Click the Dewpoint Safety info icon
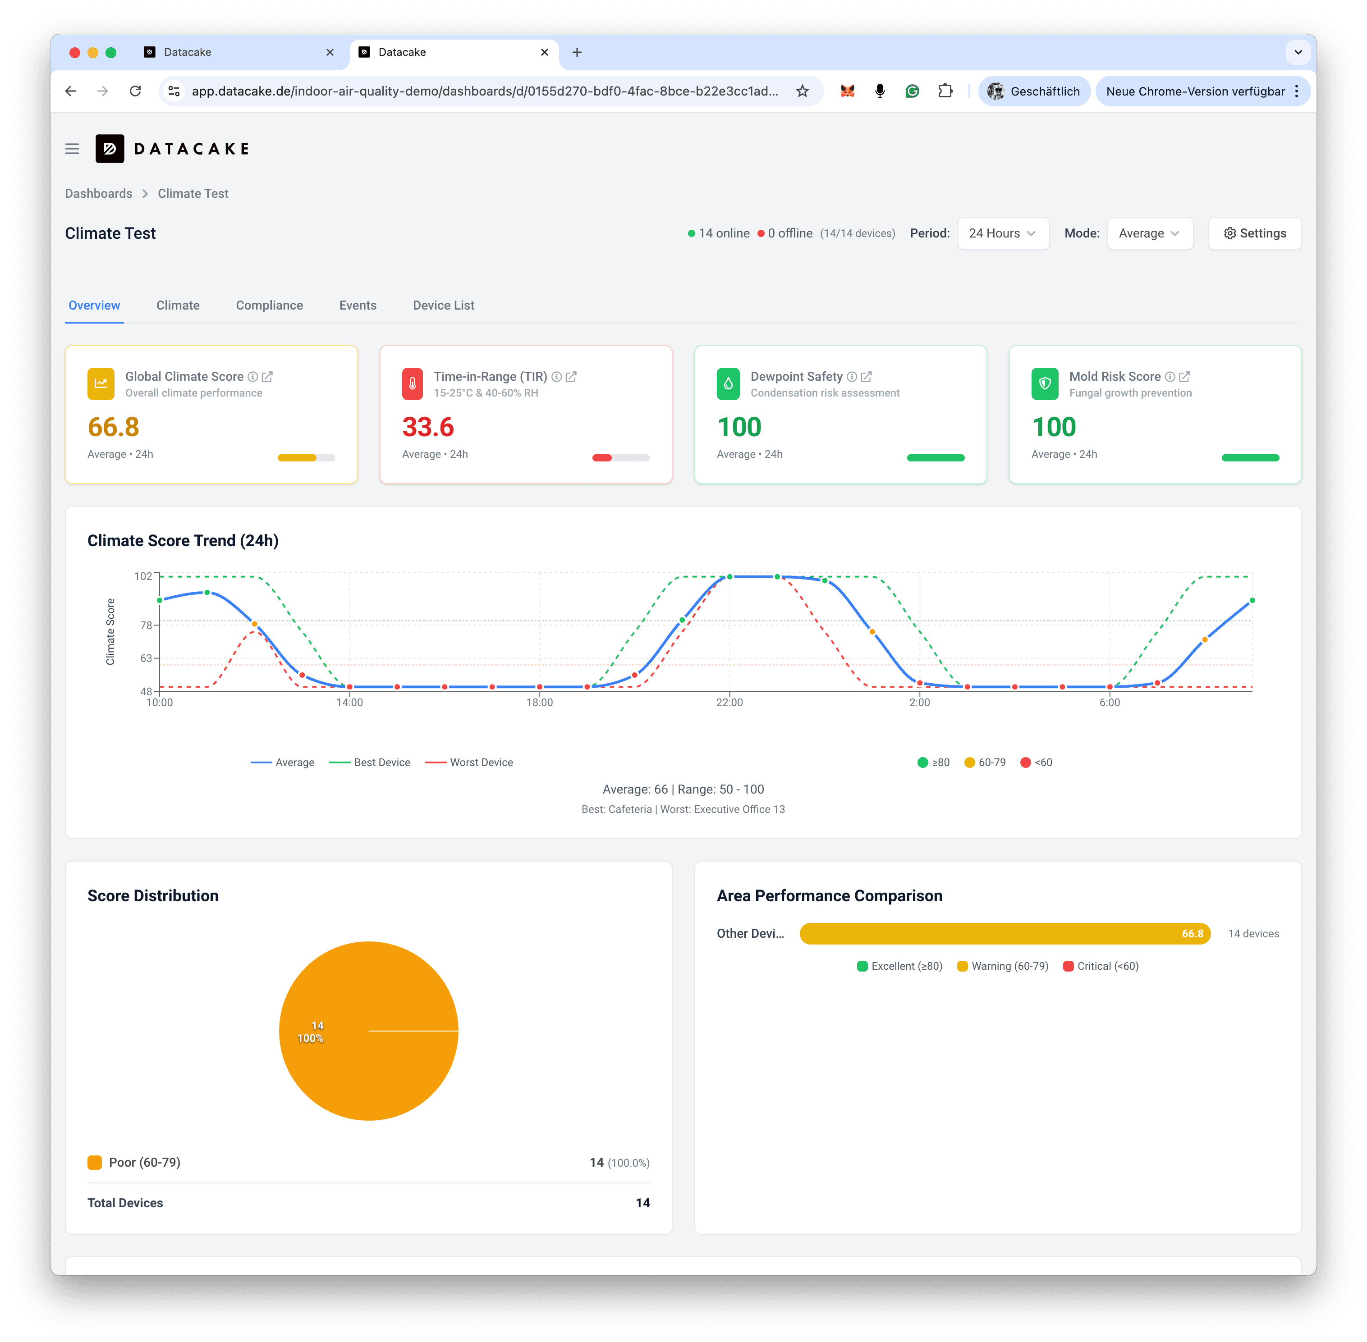Image resolution: width=1367 pixels, height=1342 pixels. pos(852,377)
